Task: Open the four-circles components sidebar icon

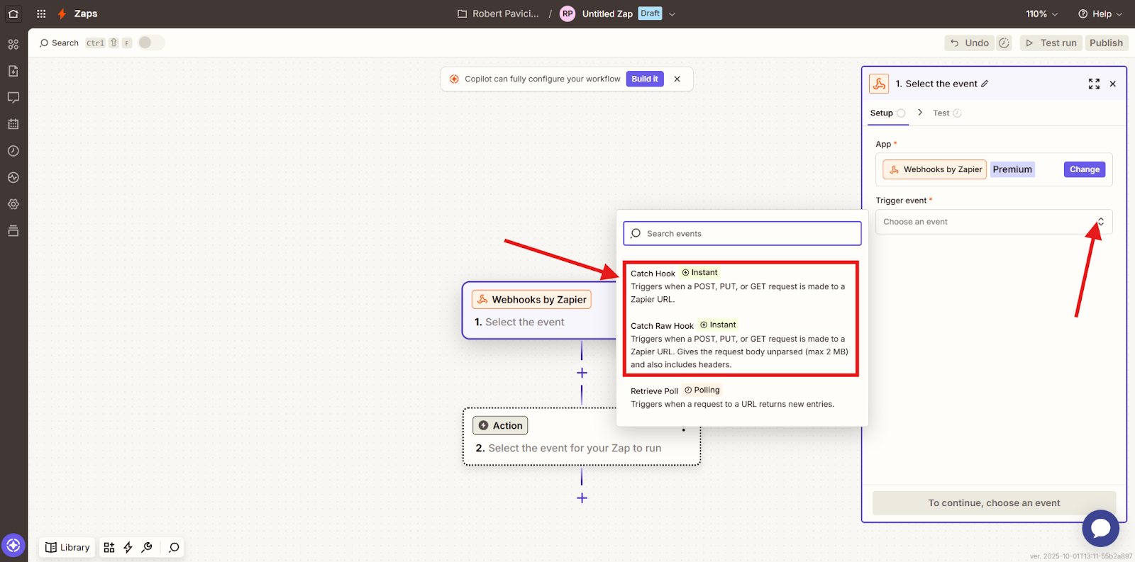Action: [x=13, y=44]
